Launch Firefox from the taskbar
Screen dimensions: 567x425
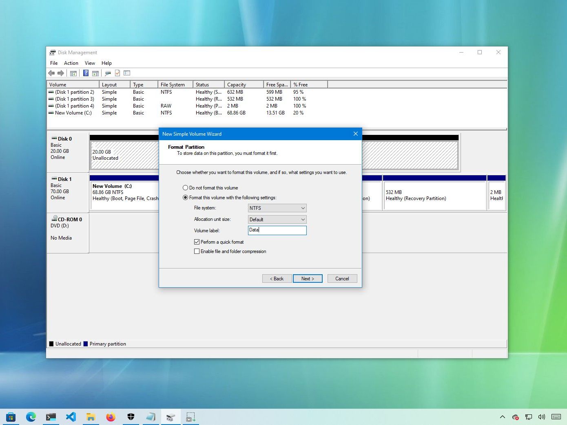click(111, 417)
